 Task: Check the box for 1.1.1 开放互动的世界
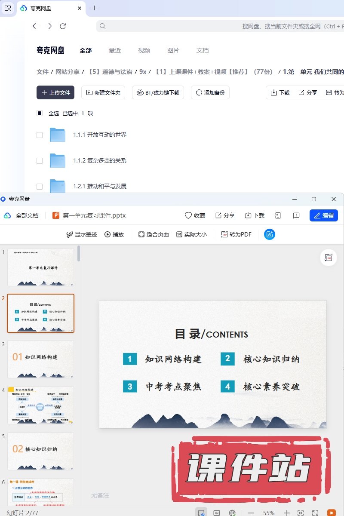[x=40, y=135]
